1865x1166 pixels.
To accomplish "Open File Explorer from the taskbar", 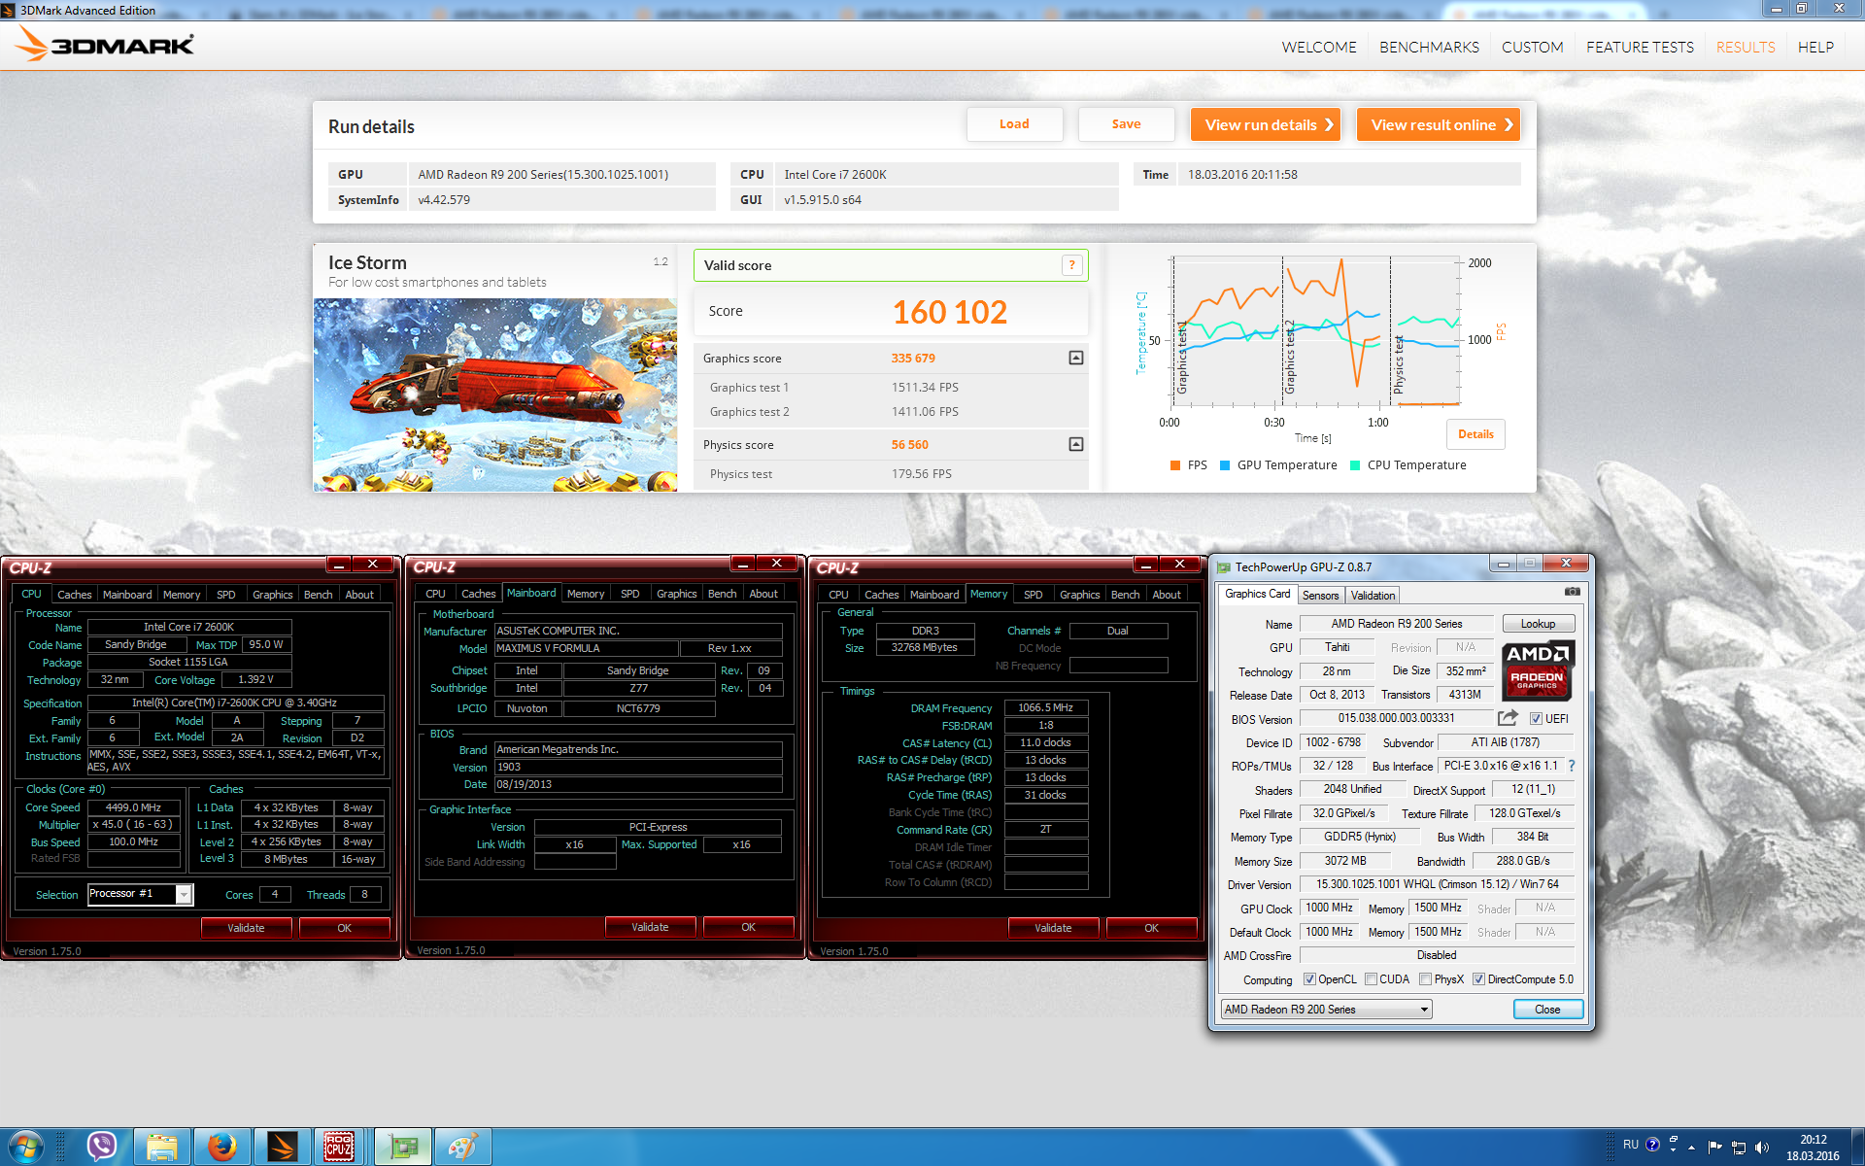I will click(161, 1148).
